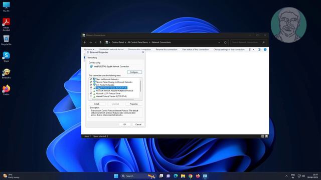Image resolution: width=321 pixels, height=180 pixels.
Task: Cancel the Ethernet0 Properties dialog
Action: click(138, 124)
